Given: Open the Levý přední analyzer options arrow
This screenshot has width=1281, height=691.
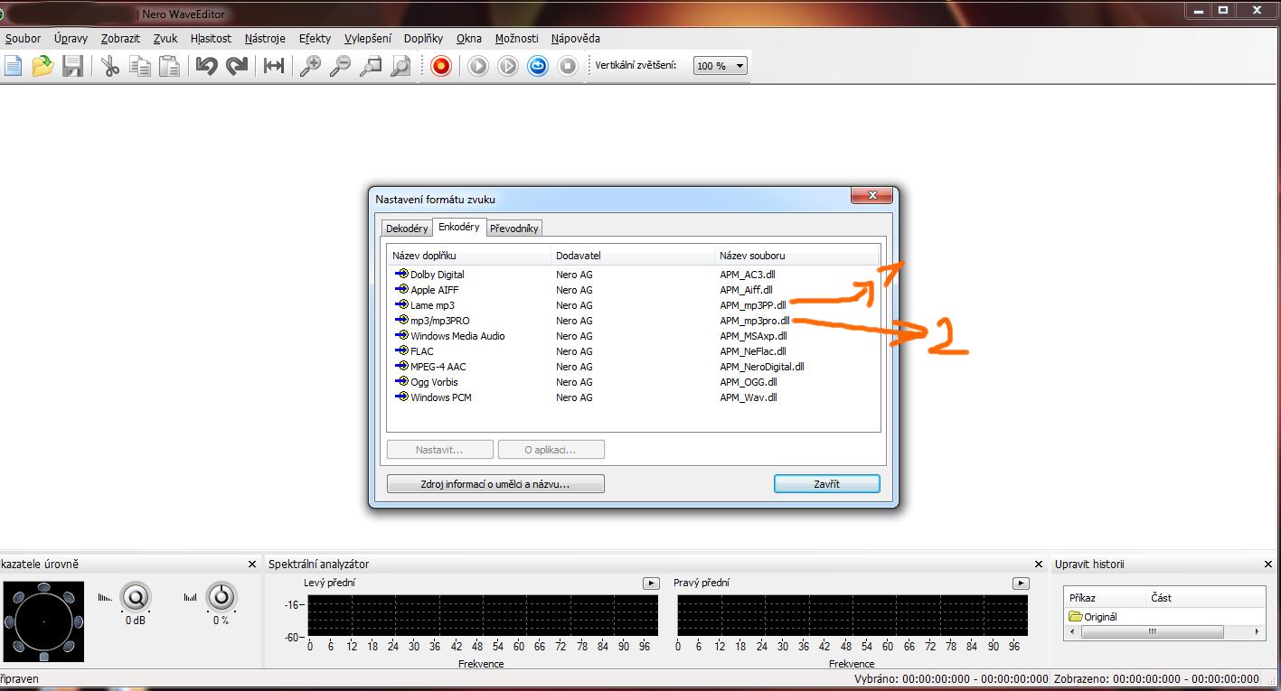Looking at the screenshot, I should [651, 584].
